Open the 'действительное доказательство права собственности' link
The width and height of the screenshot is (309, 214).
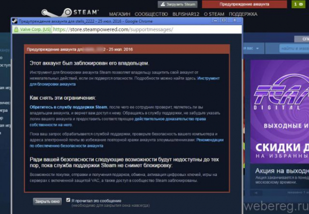tap(118, 122)
